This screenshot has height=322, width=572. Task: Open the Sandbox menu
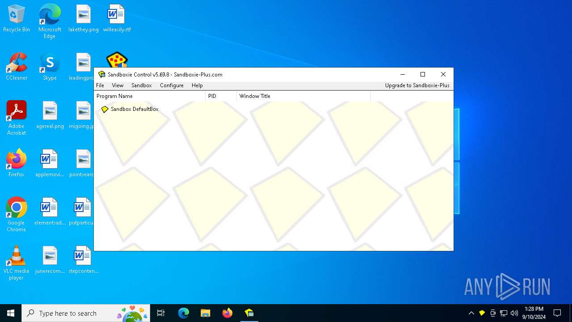click(x=142, y=85)
